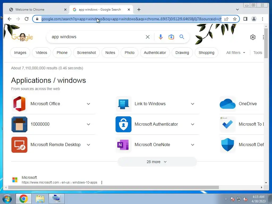Click the Link to Windows icon
Screen dimensions: 272x204
pyautogui.click(x=123, y=104)
